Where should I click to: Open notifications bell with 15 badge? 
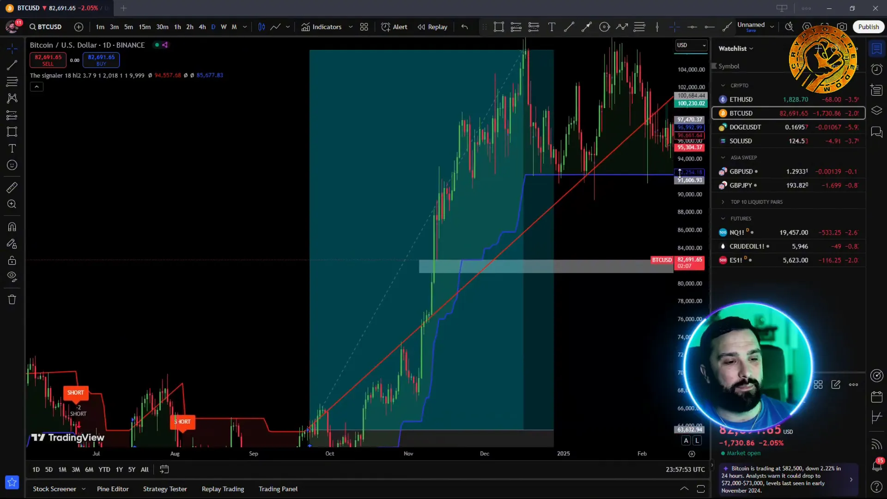[x=876, y=466]
